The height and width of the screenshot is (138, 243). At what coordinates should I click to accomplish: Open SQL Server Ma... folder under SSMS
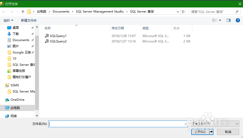pos(24,91)
